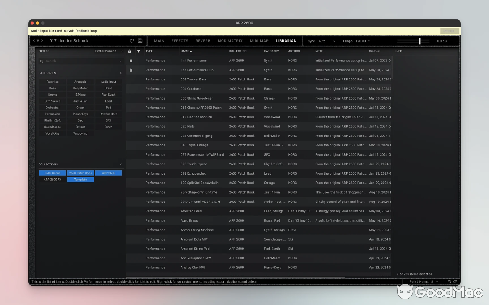Go to next preset with right arrow

pos(42,41)
